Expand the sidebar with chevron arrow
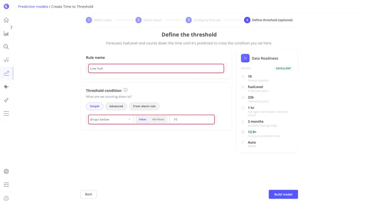The height and width of the screenshot is (205, 365). pyautogui.click(x=11, y=27)
